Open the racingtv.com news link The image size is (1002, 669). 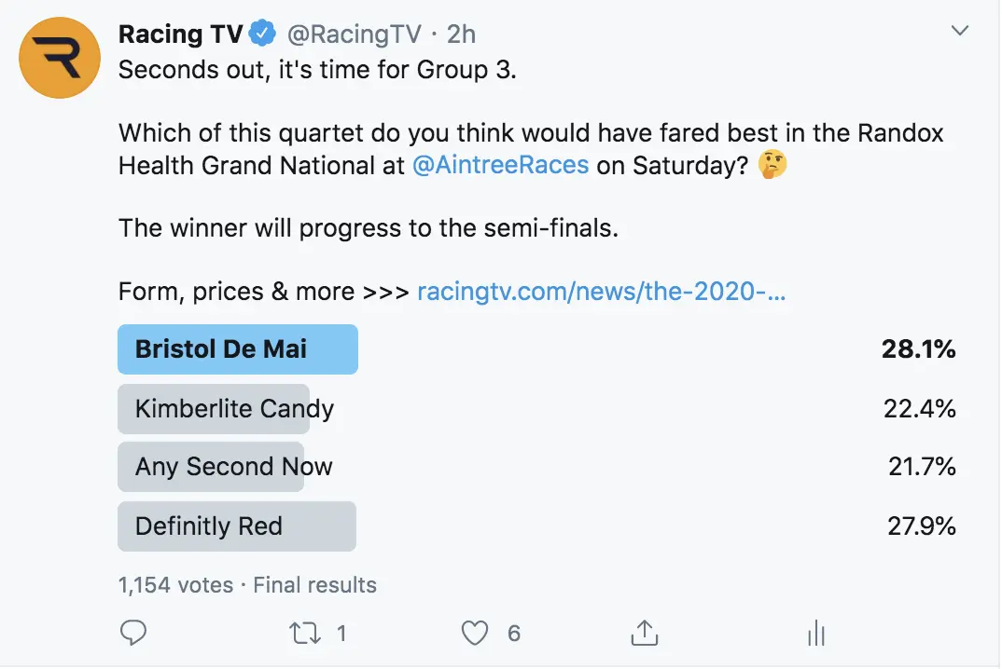click(x=601, y=292)
